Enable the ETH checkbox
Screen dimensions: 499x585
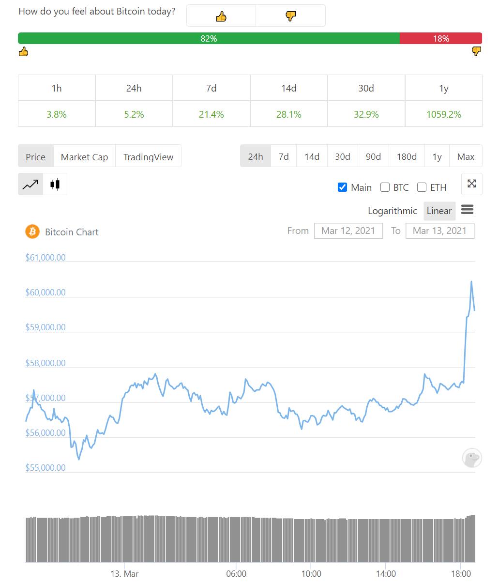422,187
